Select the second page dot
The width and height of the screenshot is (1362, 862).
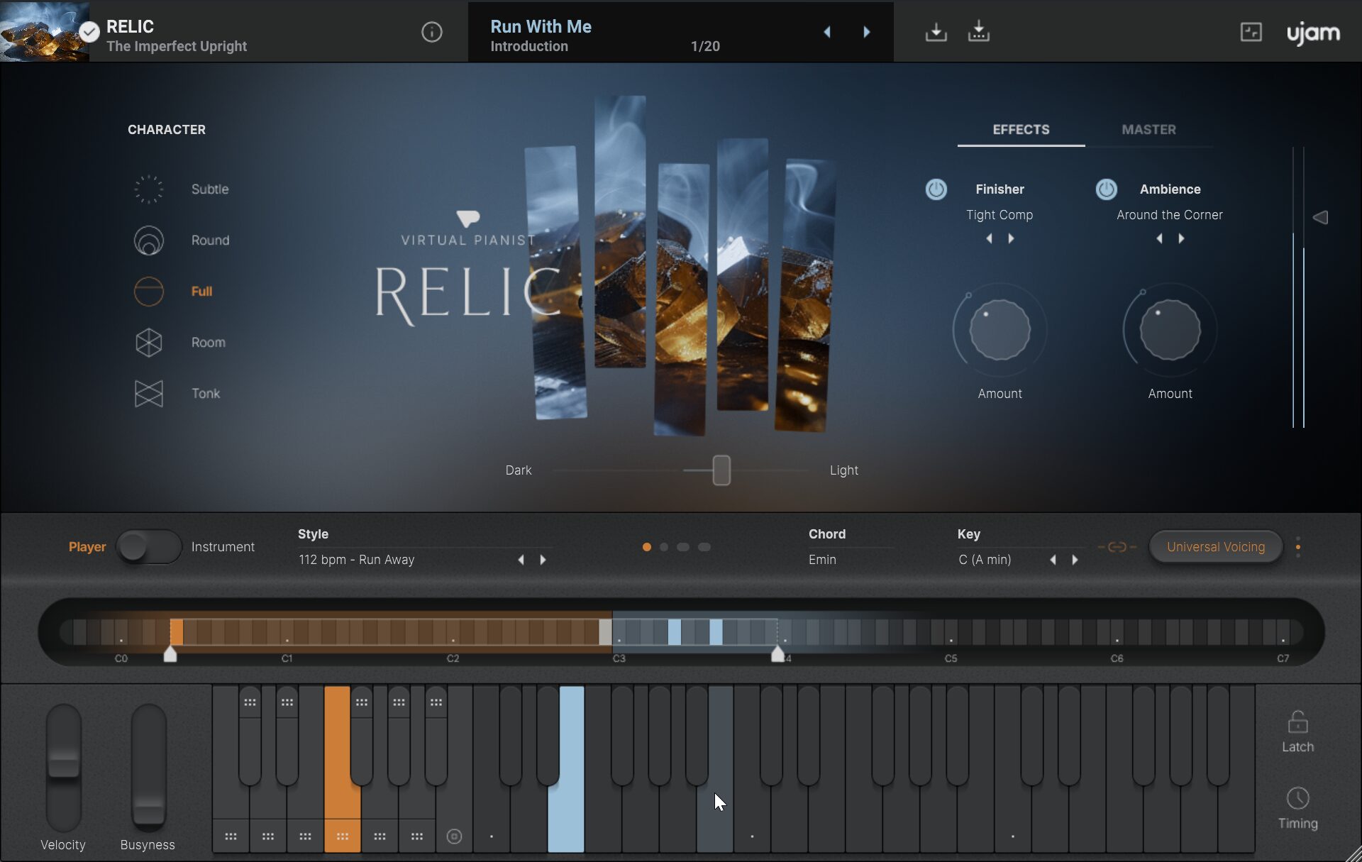[x=664, y=547]
